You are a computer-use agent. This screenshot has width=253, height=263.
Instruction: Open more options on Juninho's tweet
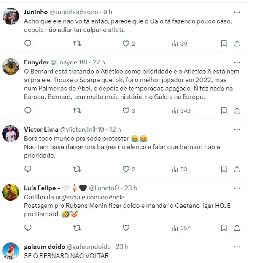[237, 12]
